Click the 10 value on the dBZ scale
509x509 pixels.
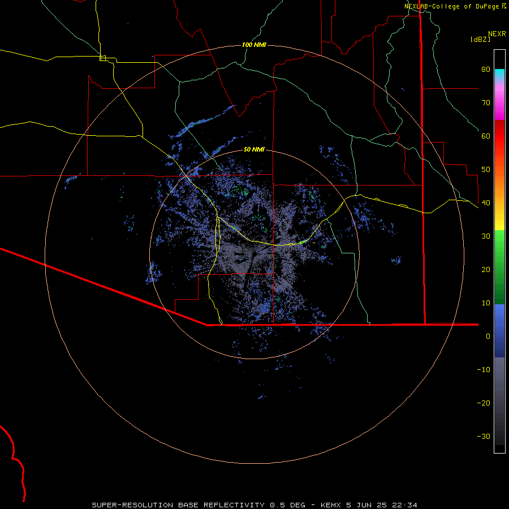(x=486, y=303)
